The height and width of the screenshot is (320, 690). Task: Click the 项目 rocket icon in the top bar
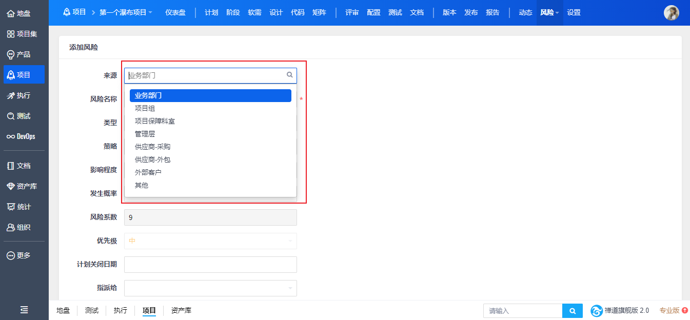pos(67,12)
